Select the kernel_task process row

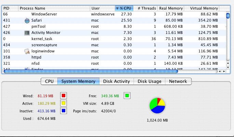click(x=114, y=39)
